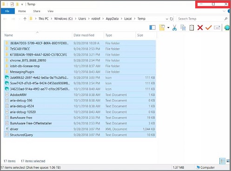Click the email envelope toolbar icon
The width and height of the screenshot is (231, 171).
[217, 27]
